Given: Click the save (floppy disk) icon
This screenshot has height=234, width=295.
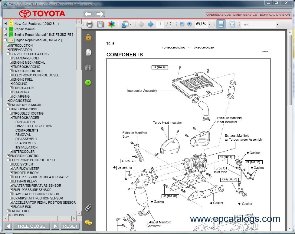Looking at the screenshot, I should 100,24.
